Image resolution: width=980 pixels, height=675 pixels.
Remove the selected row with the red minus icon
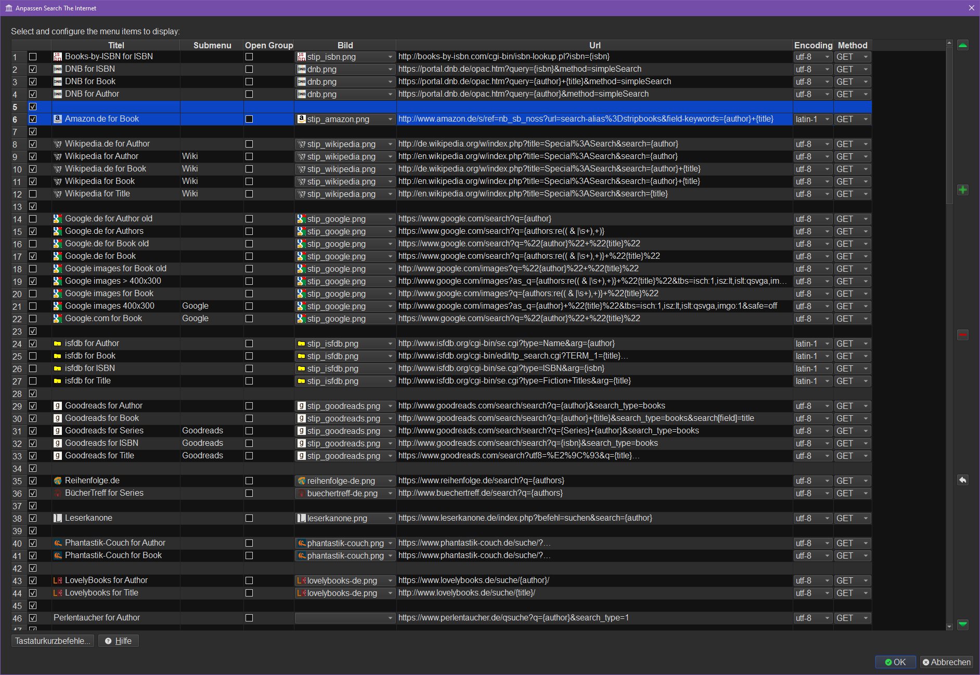point(963,335)
